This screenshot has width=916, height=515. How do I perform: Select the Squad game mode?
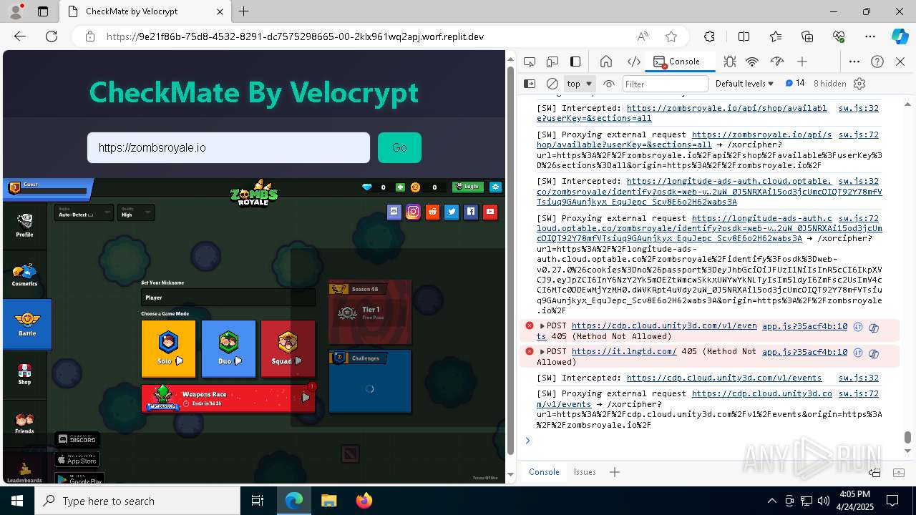(288, 348)
